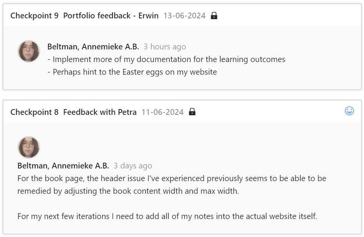Screen dimensions: 364x237
Task: Click the line starting "For the book page"
Action: coord(172,178)
